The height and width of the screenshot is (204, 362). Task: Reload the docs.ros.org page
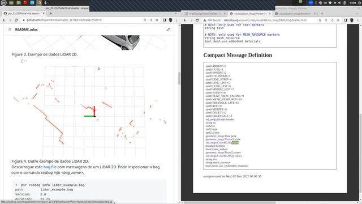click(197, 20)
